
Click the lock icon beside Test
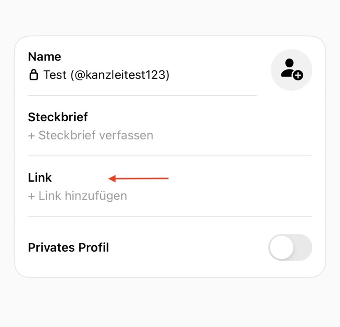[x=34, y=75]
